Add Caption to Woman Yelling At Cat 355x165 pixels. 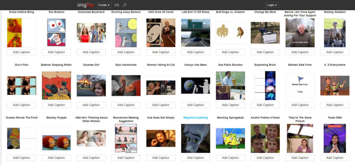point(161,105)
